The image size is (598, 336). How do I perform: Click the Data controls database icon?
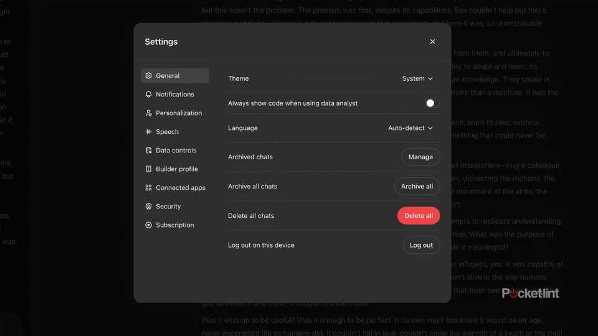click(x=148, y=151)
